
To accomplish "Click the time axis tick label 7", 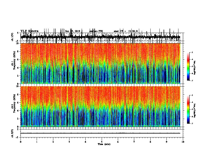I will 134,142.
